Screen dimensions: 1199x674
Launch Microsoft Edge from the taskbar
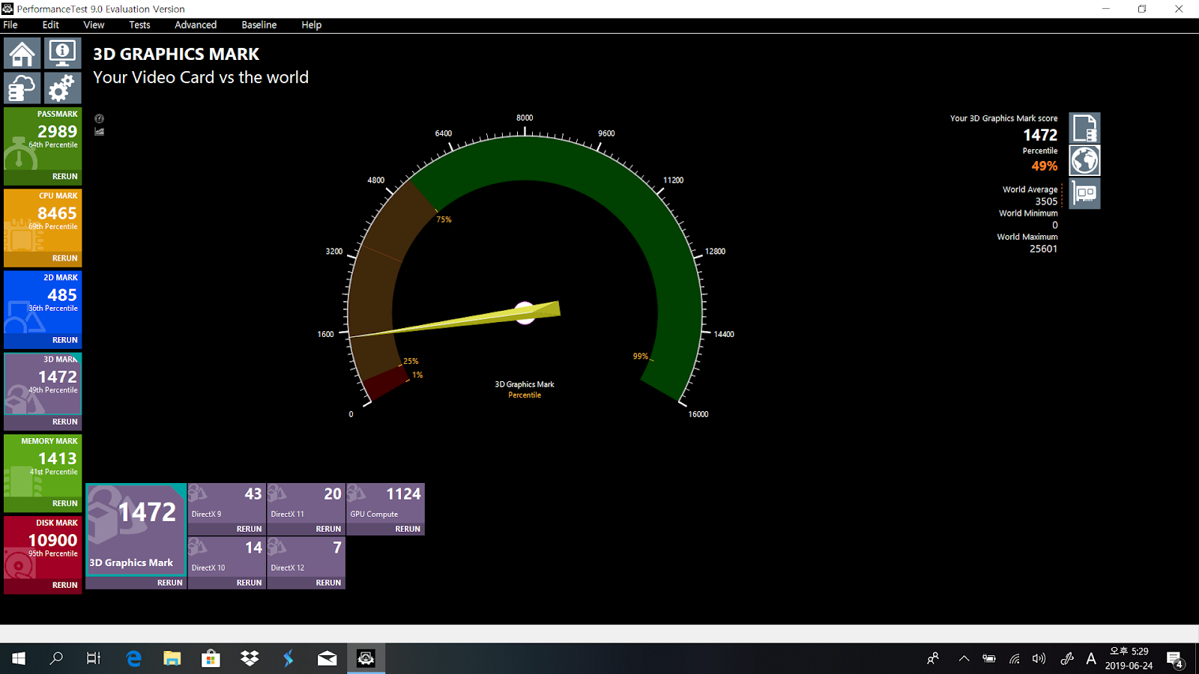click(133, 658)
